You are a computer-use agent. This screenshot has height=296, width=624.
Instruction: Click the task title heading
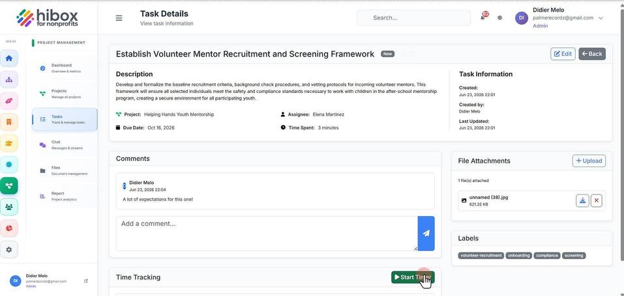(x=245, y=54)
